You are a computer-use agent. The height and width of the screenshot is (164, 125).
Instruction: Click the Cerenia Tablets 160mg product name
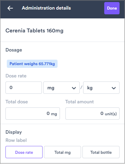tap(34, 31)
